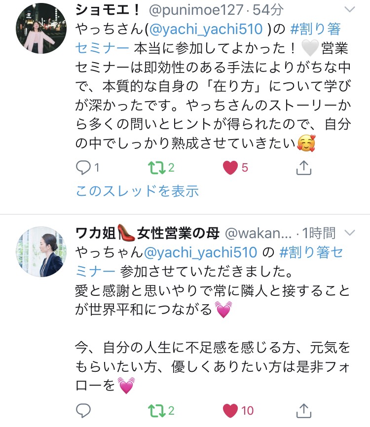Undo retweet on ショモエ's tweet
The height and width of the screenshot is (427, 370).
click(x=157, y=168)
